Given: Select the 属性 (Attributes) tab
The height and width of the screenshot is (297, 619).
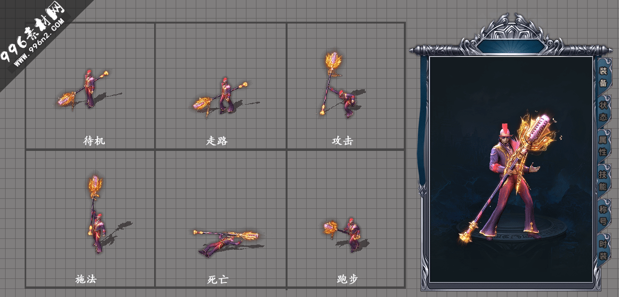Looking at the screenshot, I should tap(603, 146).
